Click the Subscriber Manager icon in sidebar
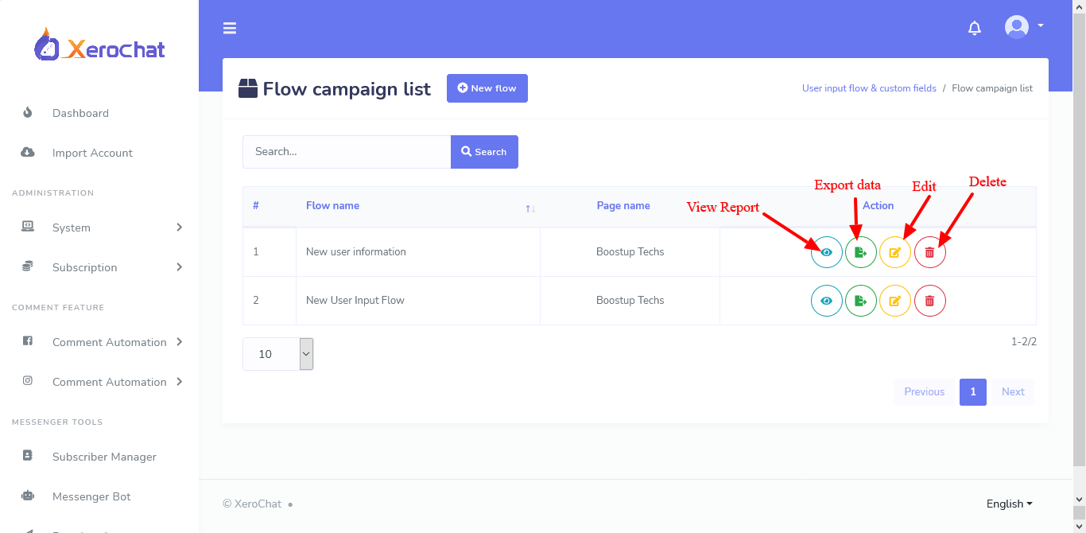This screenshot has height=533, width=1086. point(27,456)
